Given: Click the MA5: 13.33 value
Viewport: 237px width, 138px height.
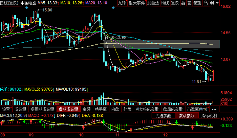Looking at the screenshot, I should [x=48, y=3].
